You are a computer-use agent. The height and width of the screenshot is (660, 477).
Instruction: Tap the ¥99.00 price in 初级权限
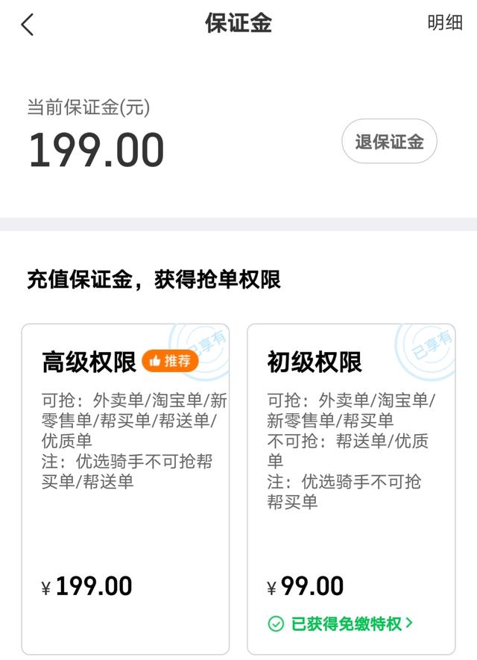[306, 586]
